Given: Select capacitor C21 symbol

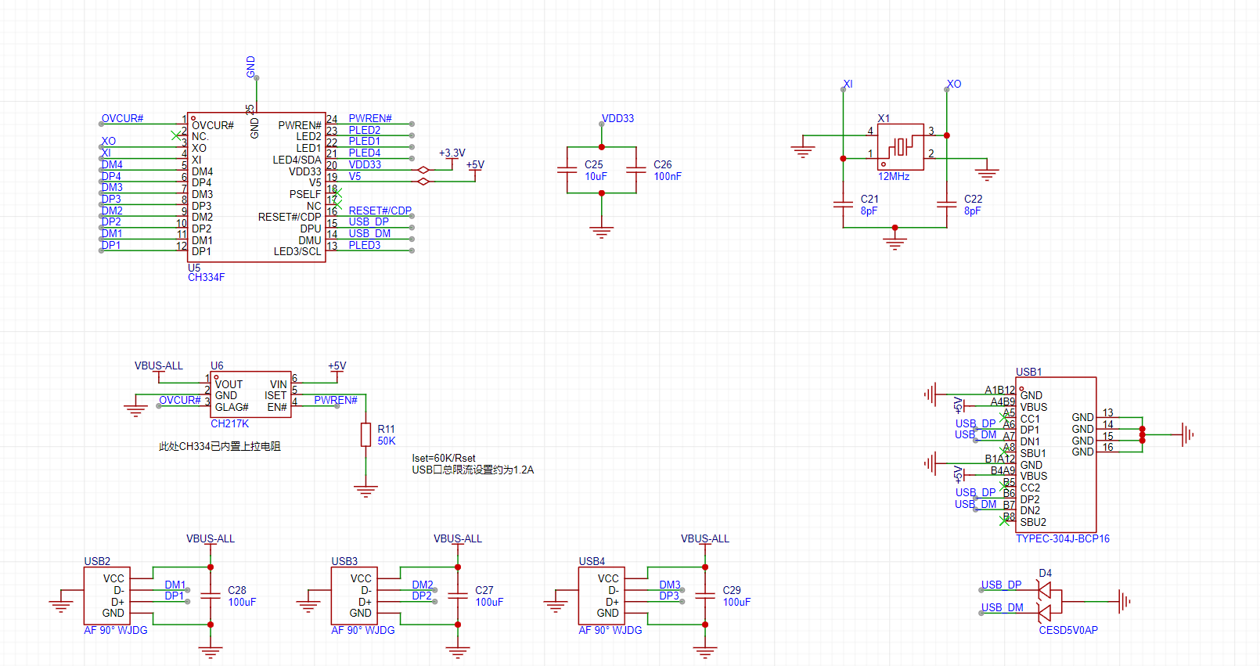Looking at the screenshot, I should click(843, 204).
